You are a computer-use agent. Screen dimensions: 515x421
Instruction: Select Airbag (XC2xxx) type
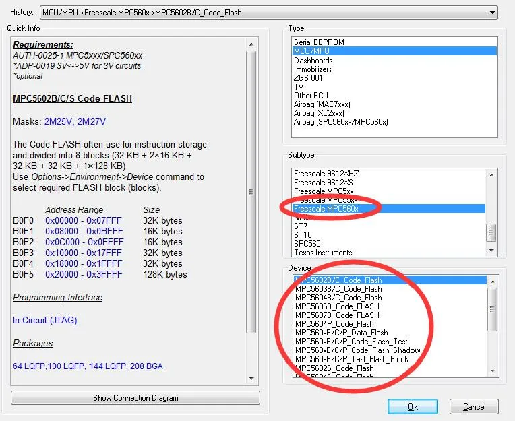pos(394,113)
